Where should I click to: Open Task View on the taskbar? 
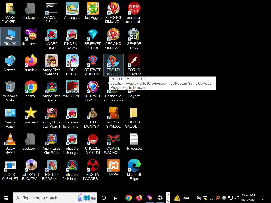point(116,198)
